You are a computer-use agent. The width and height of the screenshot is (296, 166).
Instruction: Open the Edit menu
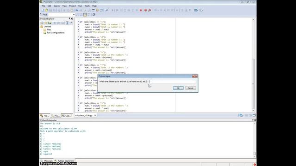pos(49,6)
